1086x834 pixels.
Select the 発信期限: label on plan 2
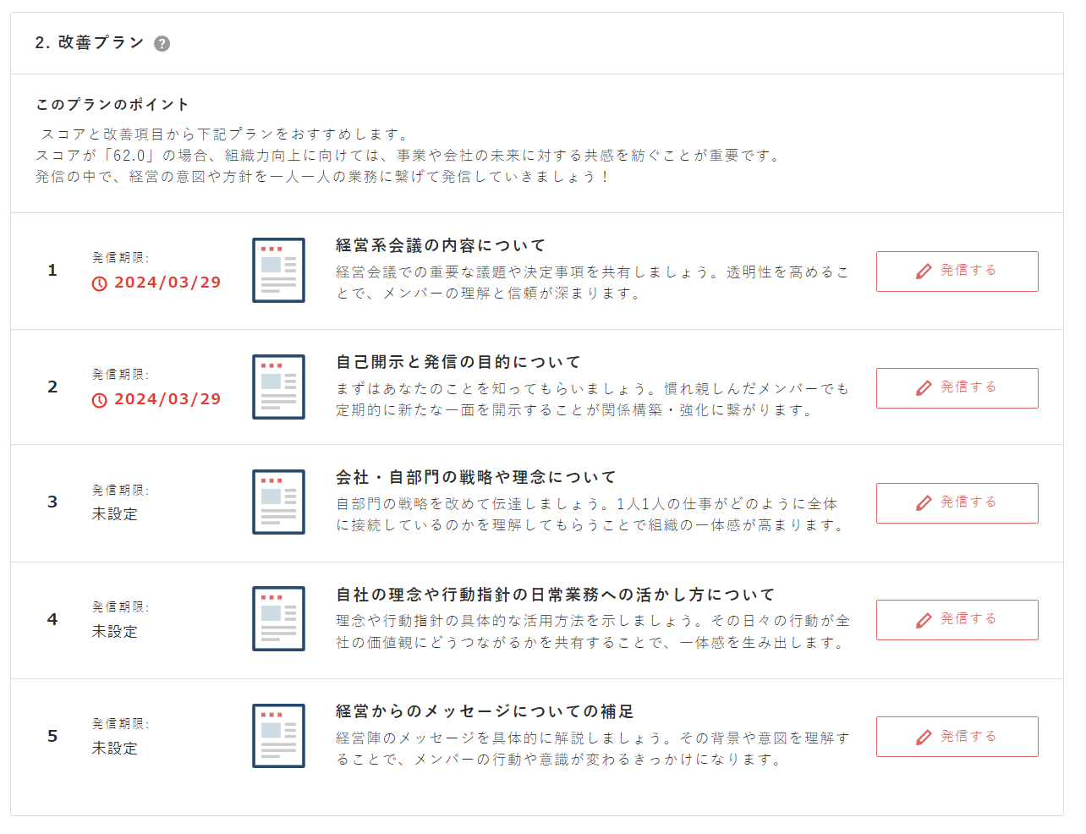(x=121, y=375)
